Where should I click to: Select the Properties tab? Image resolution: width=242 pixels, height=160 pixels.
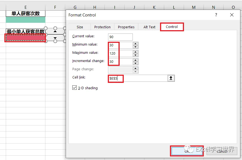tap(126, 27)
